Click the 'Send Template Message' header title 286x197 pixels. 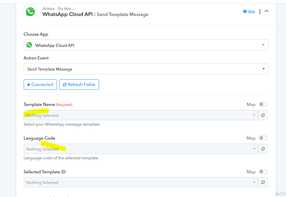pyautogui.click(x=122, y=14)
